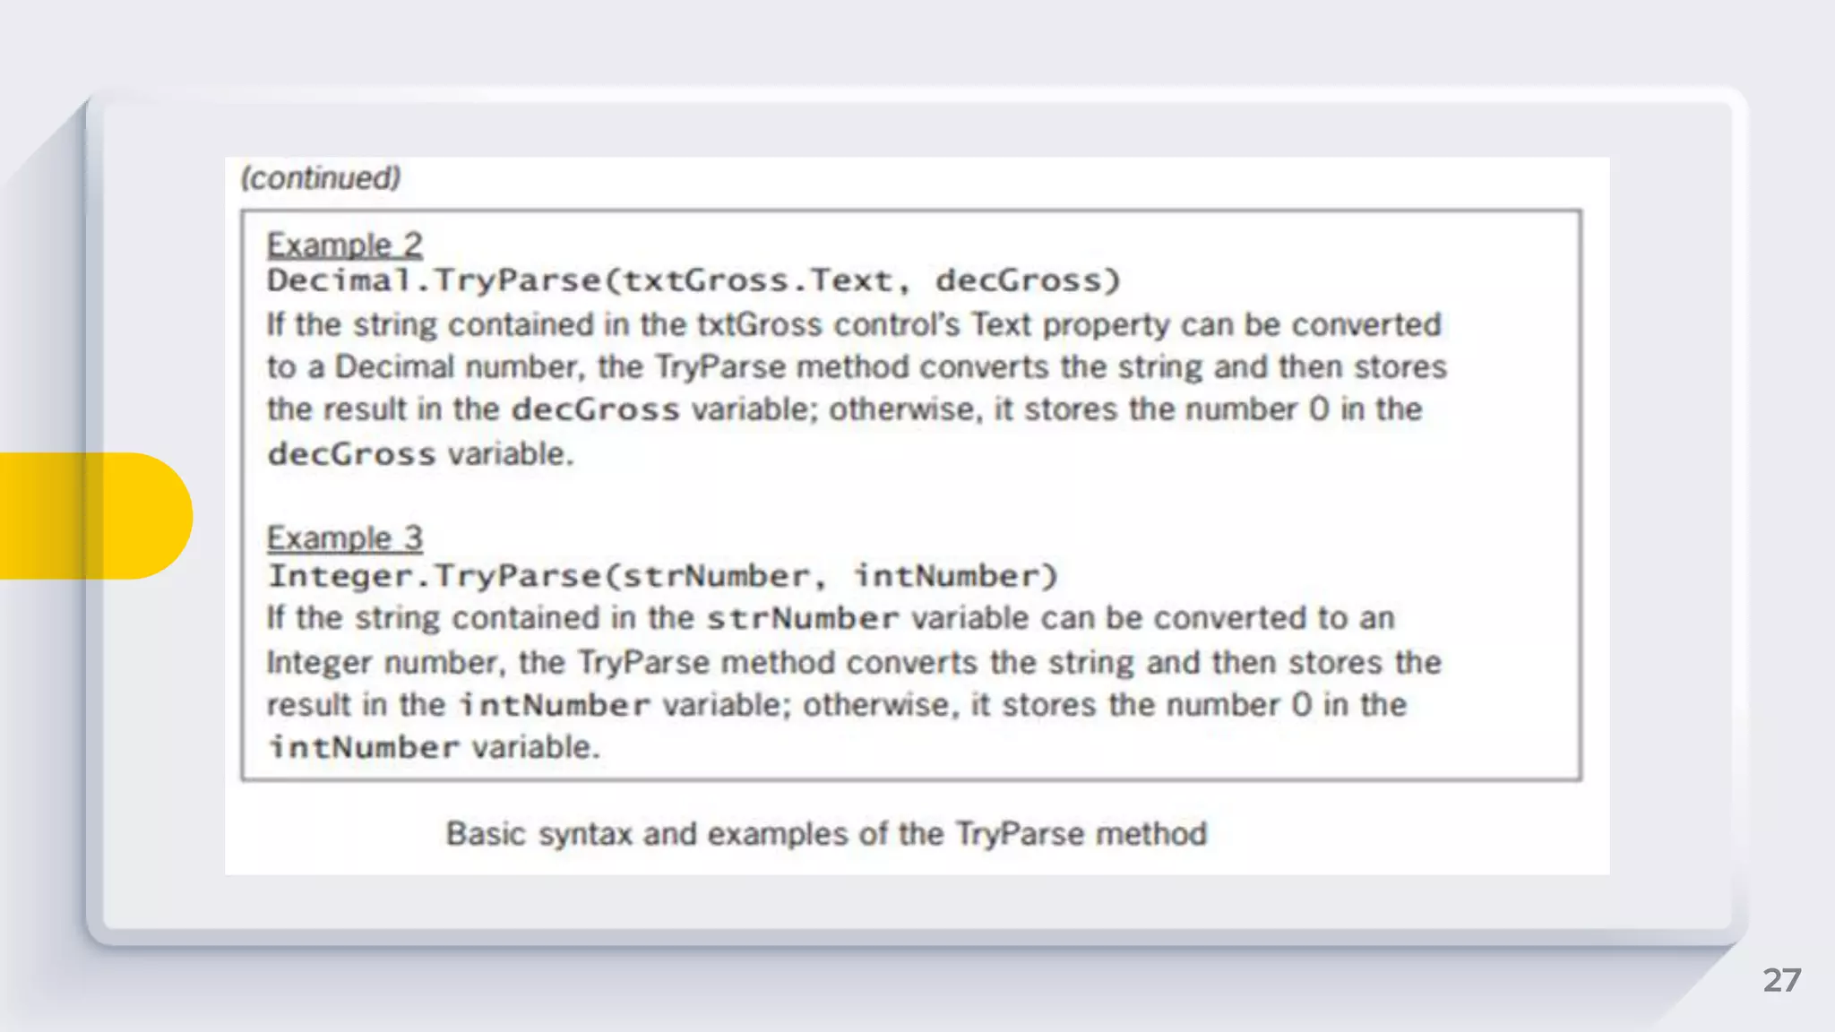Click bold intNumber before 'variable; otherwise'
Image resolution: width=1835 pixels, height=1032 pixels.
click(x=555, y=705)
